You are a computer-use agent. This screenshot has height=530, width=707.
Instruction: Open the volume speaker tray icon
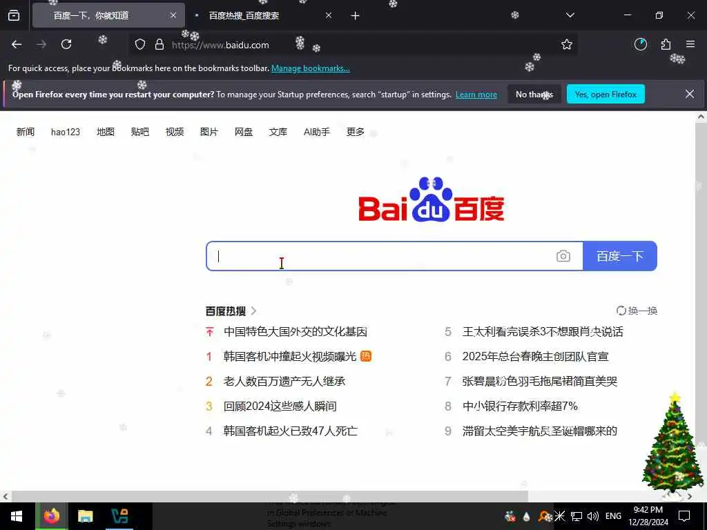[593, 516]
